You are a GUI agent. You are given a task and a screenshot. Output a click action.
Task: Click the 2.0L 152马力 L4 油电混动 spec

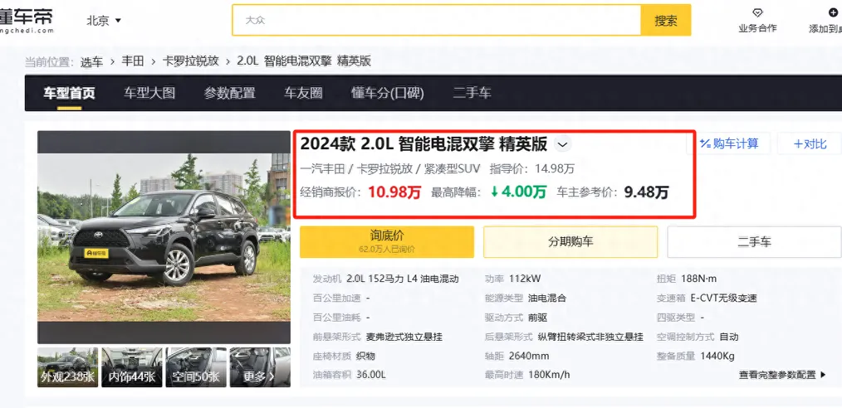(403, 279)
